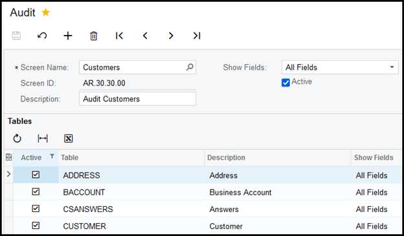Toggle the Active checkbox in header form

click(x=286, y=83)
